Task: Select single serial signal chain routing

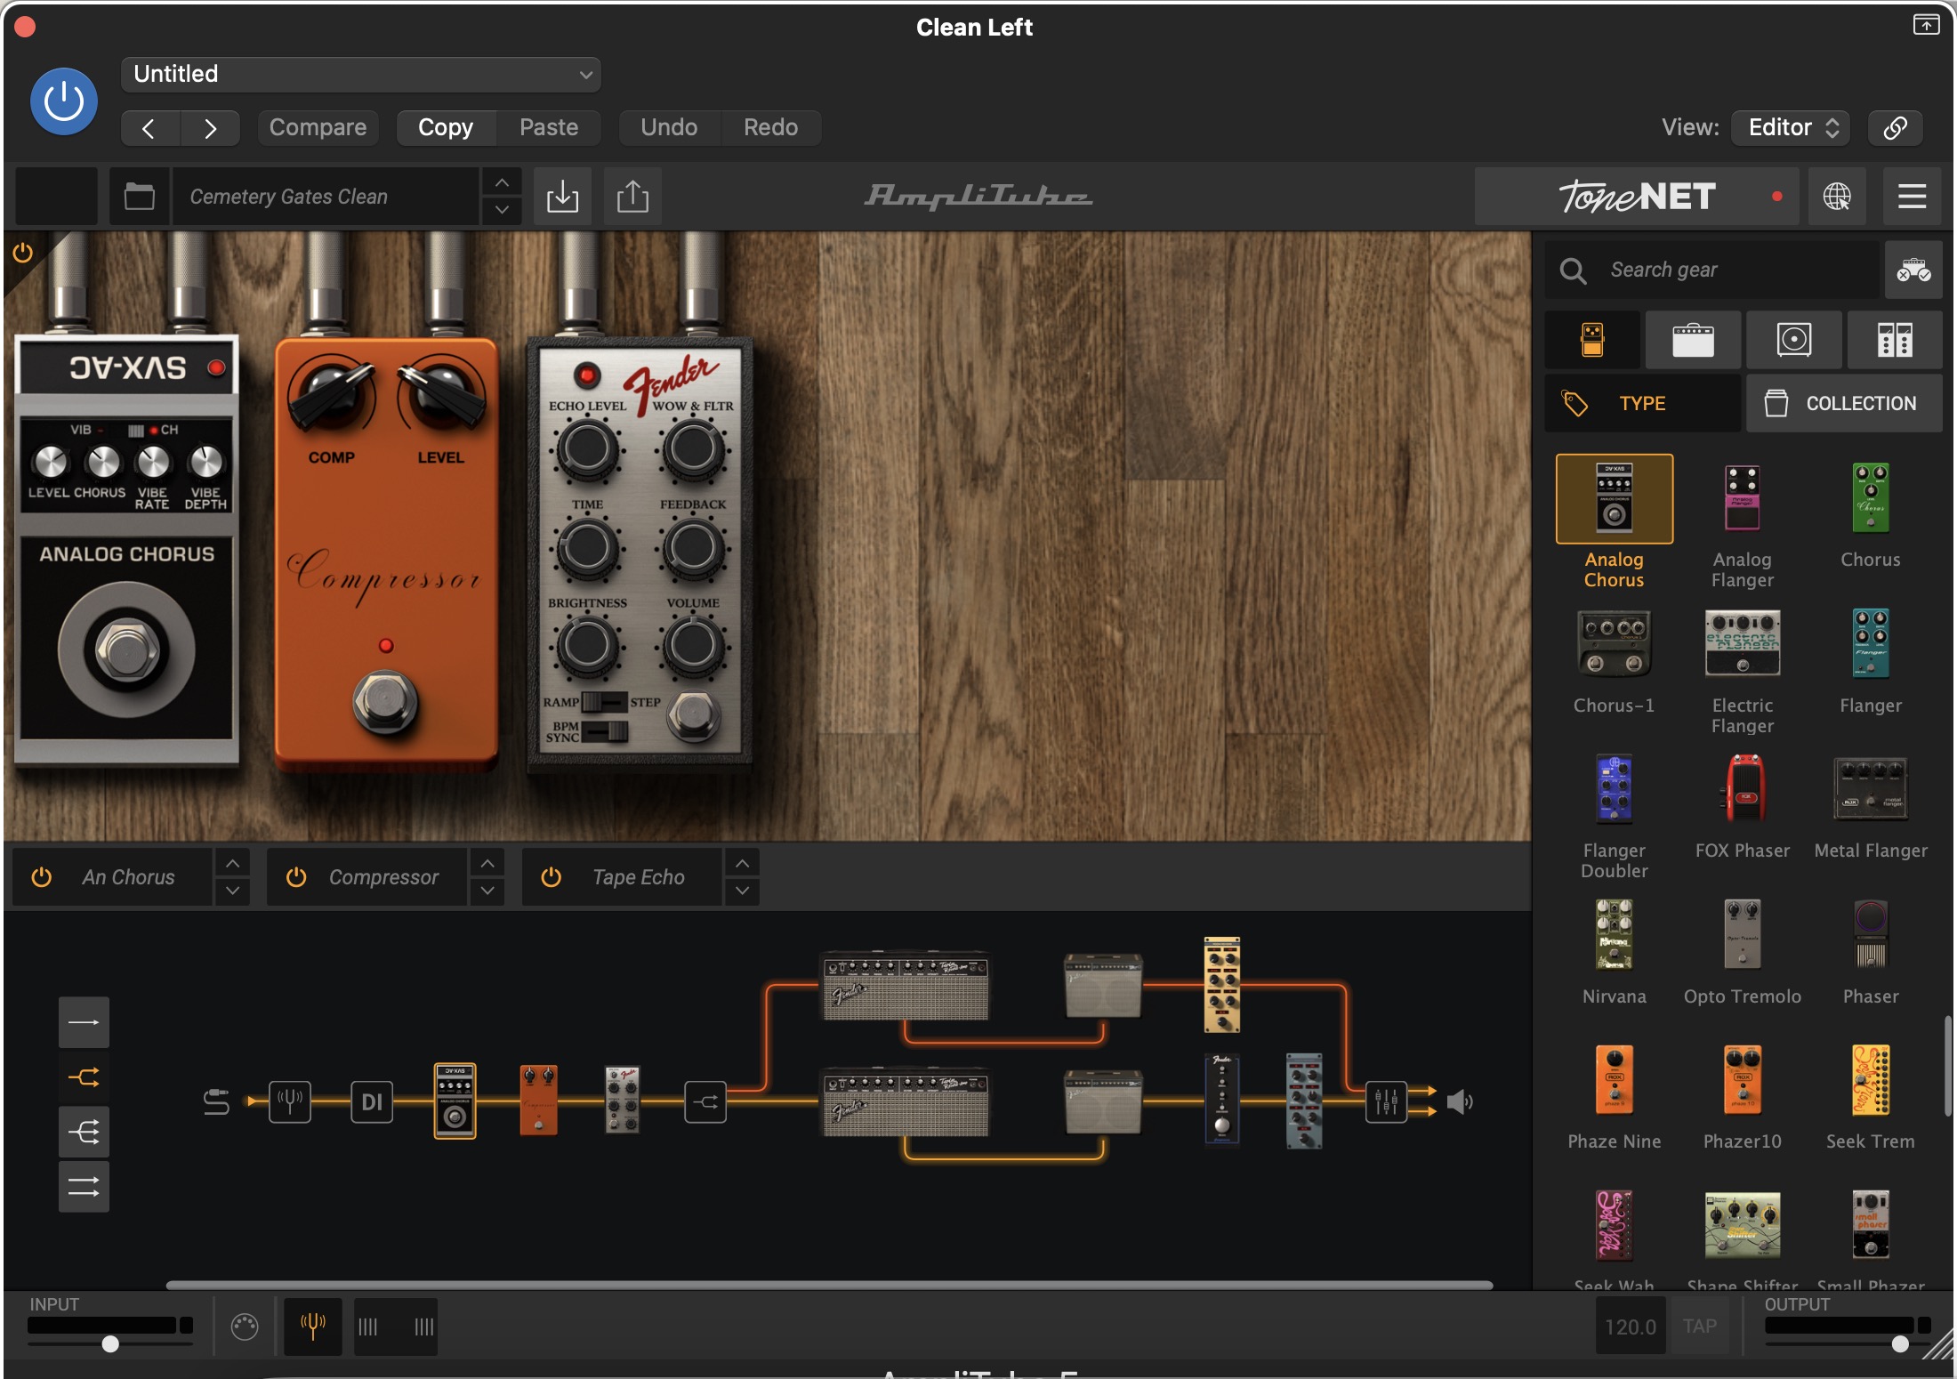Action: pos(84,1022)
